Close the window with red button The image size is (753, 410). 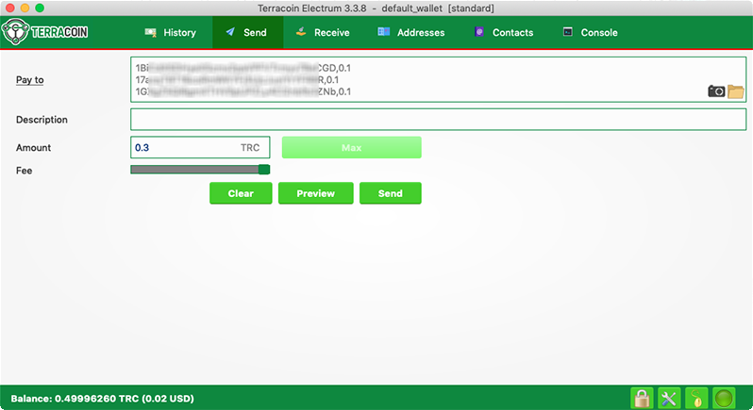click(x=10, y=8)
